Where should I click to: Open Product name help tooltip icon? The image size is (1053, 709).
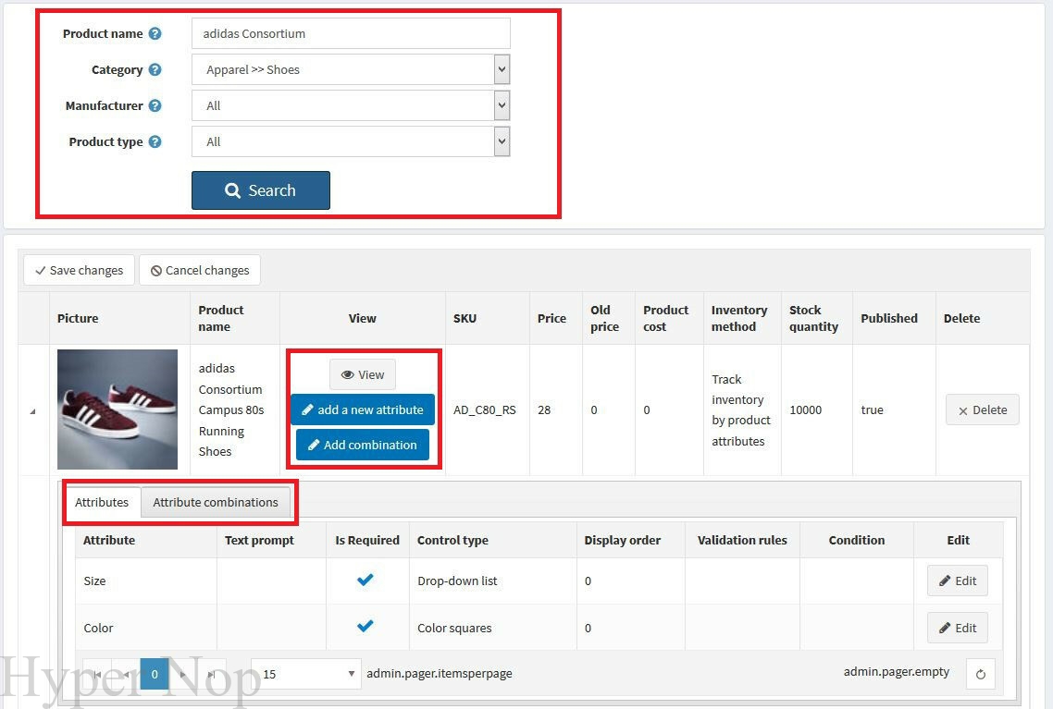click(155, 33)
